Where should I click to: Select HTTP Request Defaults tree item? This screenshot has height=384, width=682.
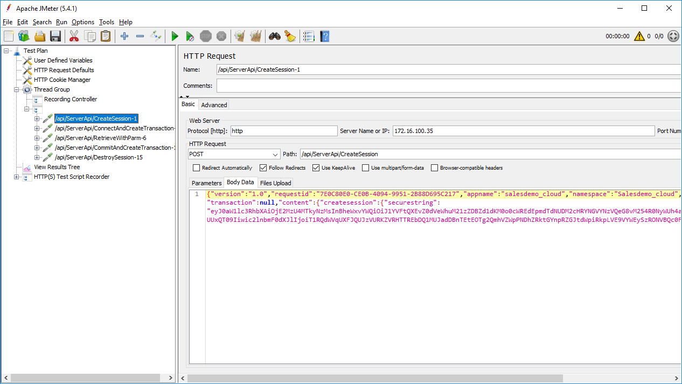coord(64,70)
